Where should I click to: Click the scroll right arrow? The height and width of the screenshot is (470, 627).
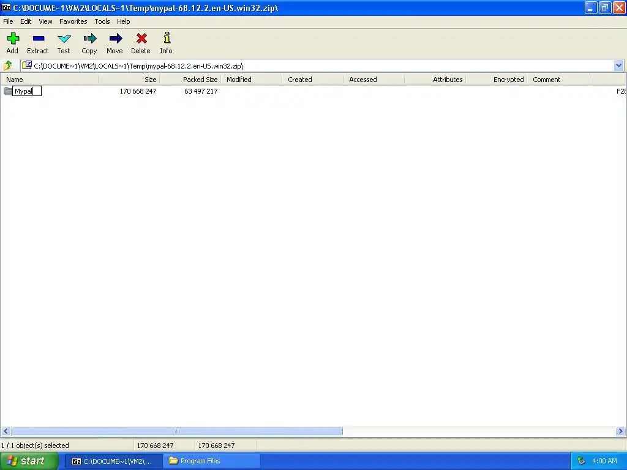[x=620, y=431]
